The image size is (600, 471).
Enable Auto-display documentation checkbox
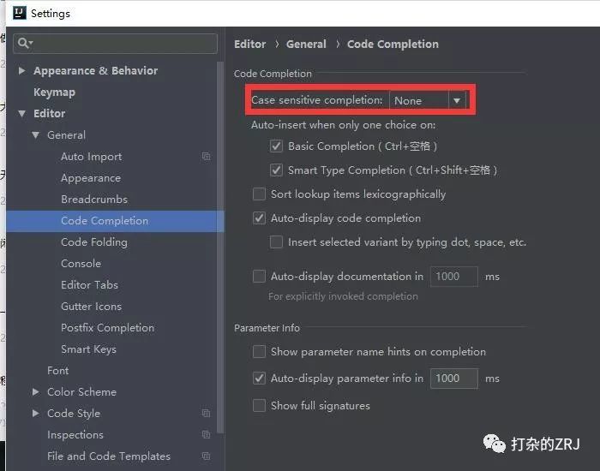pos(259,276)
